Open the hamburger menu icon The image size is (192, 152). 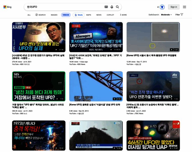click(x=184, y=7)
